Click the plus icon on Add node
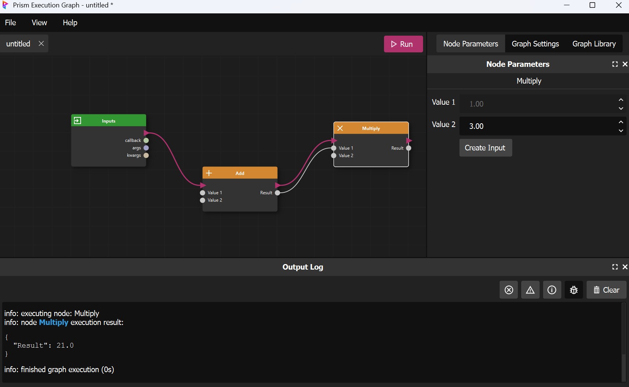 209,173
